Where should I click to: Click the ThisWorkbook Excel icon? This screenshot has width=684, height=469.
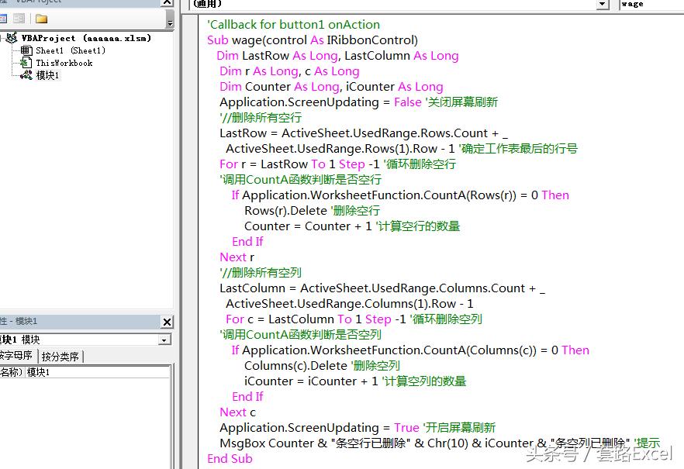click(x=26, y=63)
